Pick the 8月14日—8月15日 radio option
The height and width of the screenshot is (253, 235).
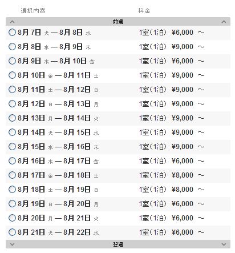click(12, 132)
